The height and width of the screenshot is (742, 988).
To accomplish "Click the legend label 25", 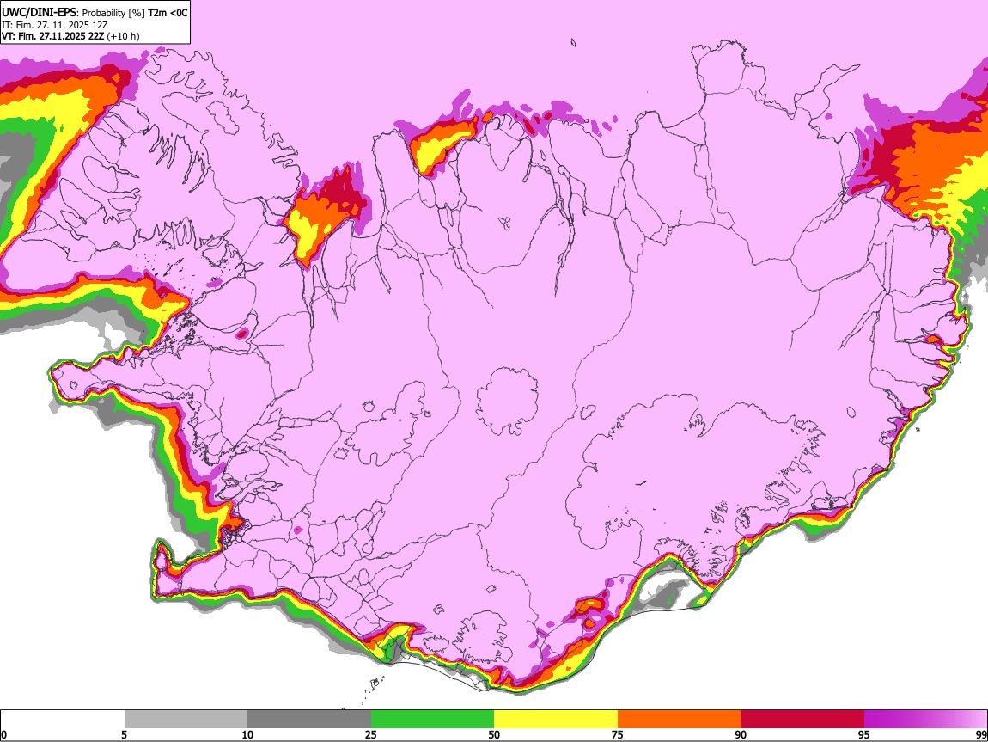I will point(371,734).
